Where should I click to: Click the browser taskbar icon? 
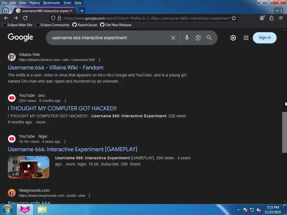tap(25, 209)
